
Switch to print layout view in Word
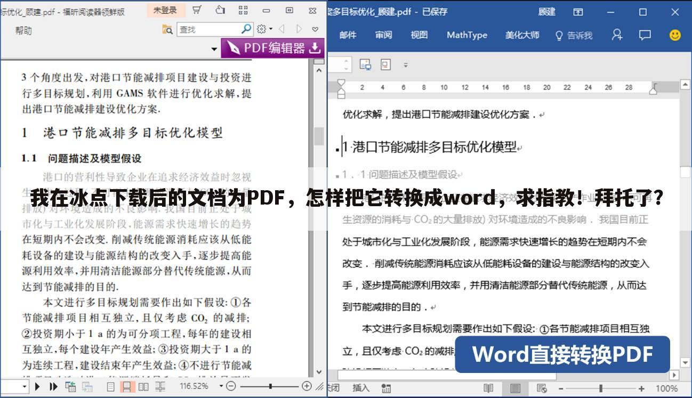pos(515,388)
